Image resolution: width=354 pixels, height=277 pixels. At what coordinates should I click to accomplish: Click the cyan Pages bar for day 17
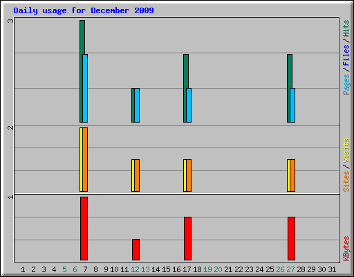coord(189,105)
